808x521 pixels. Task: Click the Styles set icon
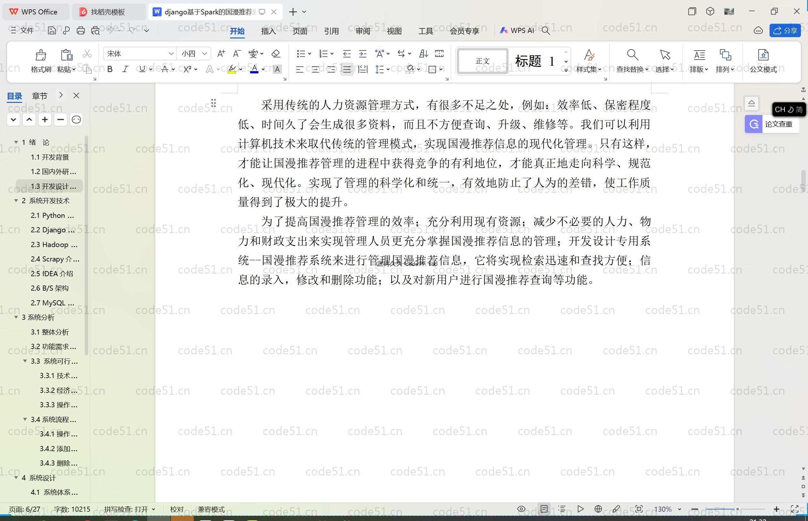pos(589,55)
